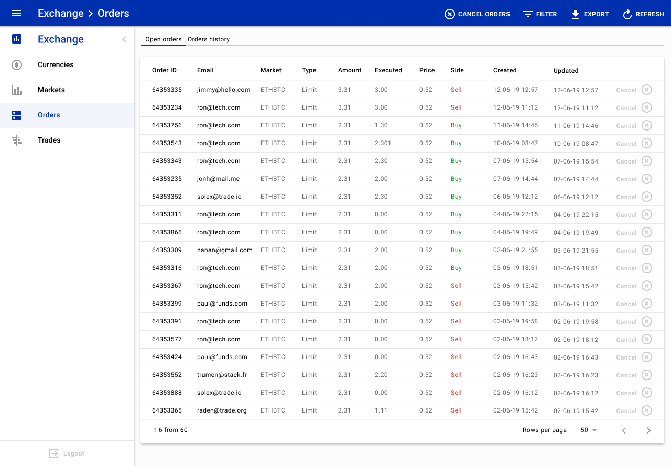This screenshot has height=466, width=671.
Task: Select email jonh@mail.me
Action: [x=218, y=179]
